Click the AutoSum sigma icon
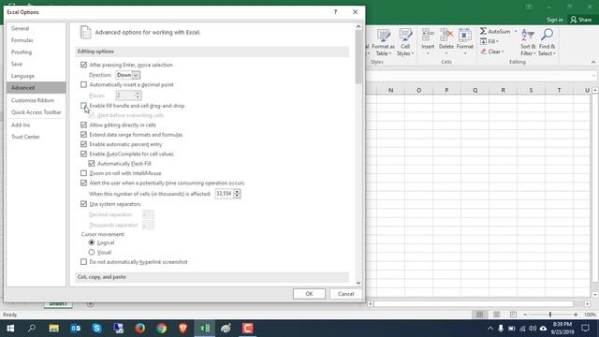This screenshot has height=337, width=599. [483, 31]
